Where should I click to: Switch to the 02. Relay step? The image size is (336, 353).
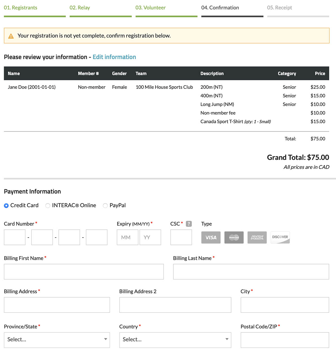pyautogui.click(x=80, y=8)
